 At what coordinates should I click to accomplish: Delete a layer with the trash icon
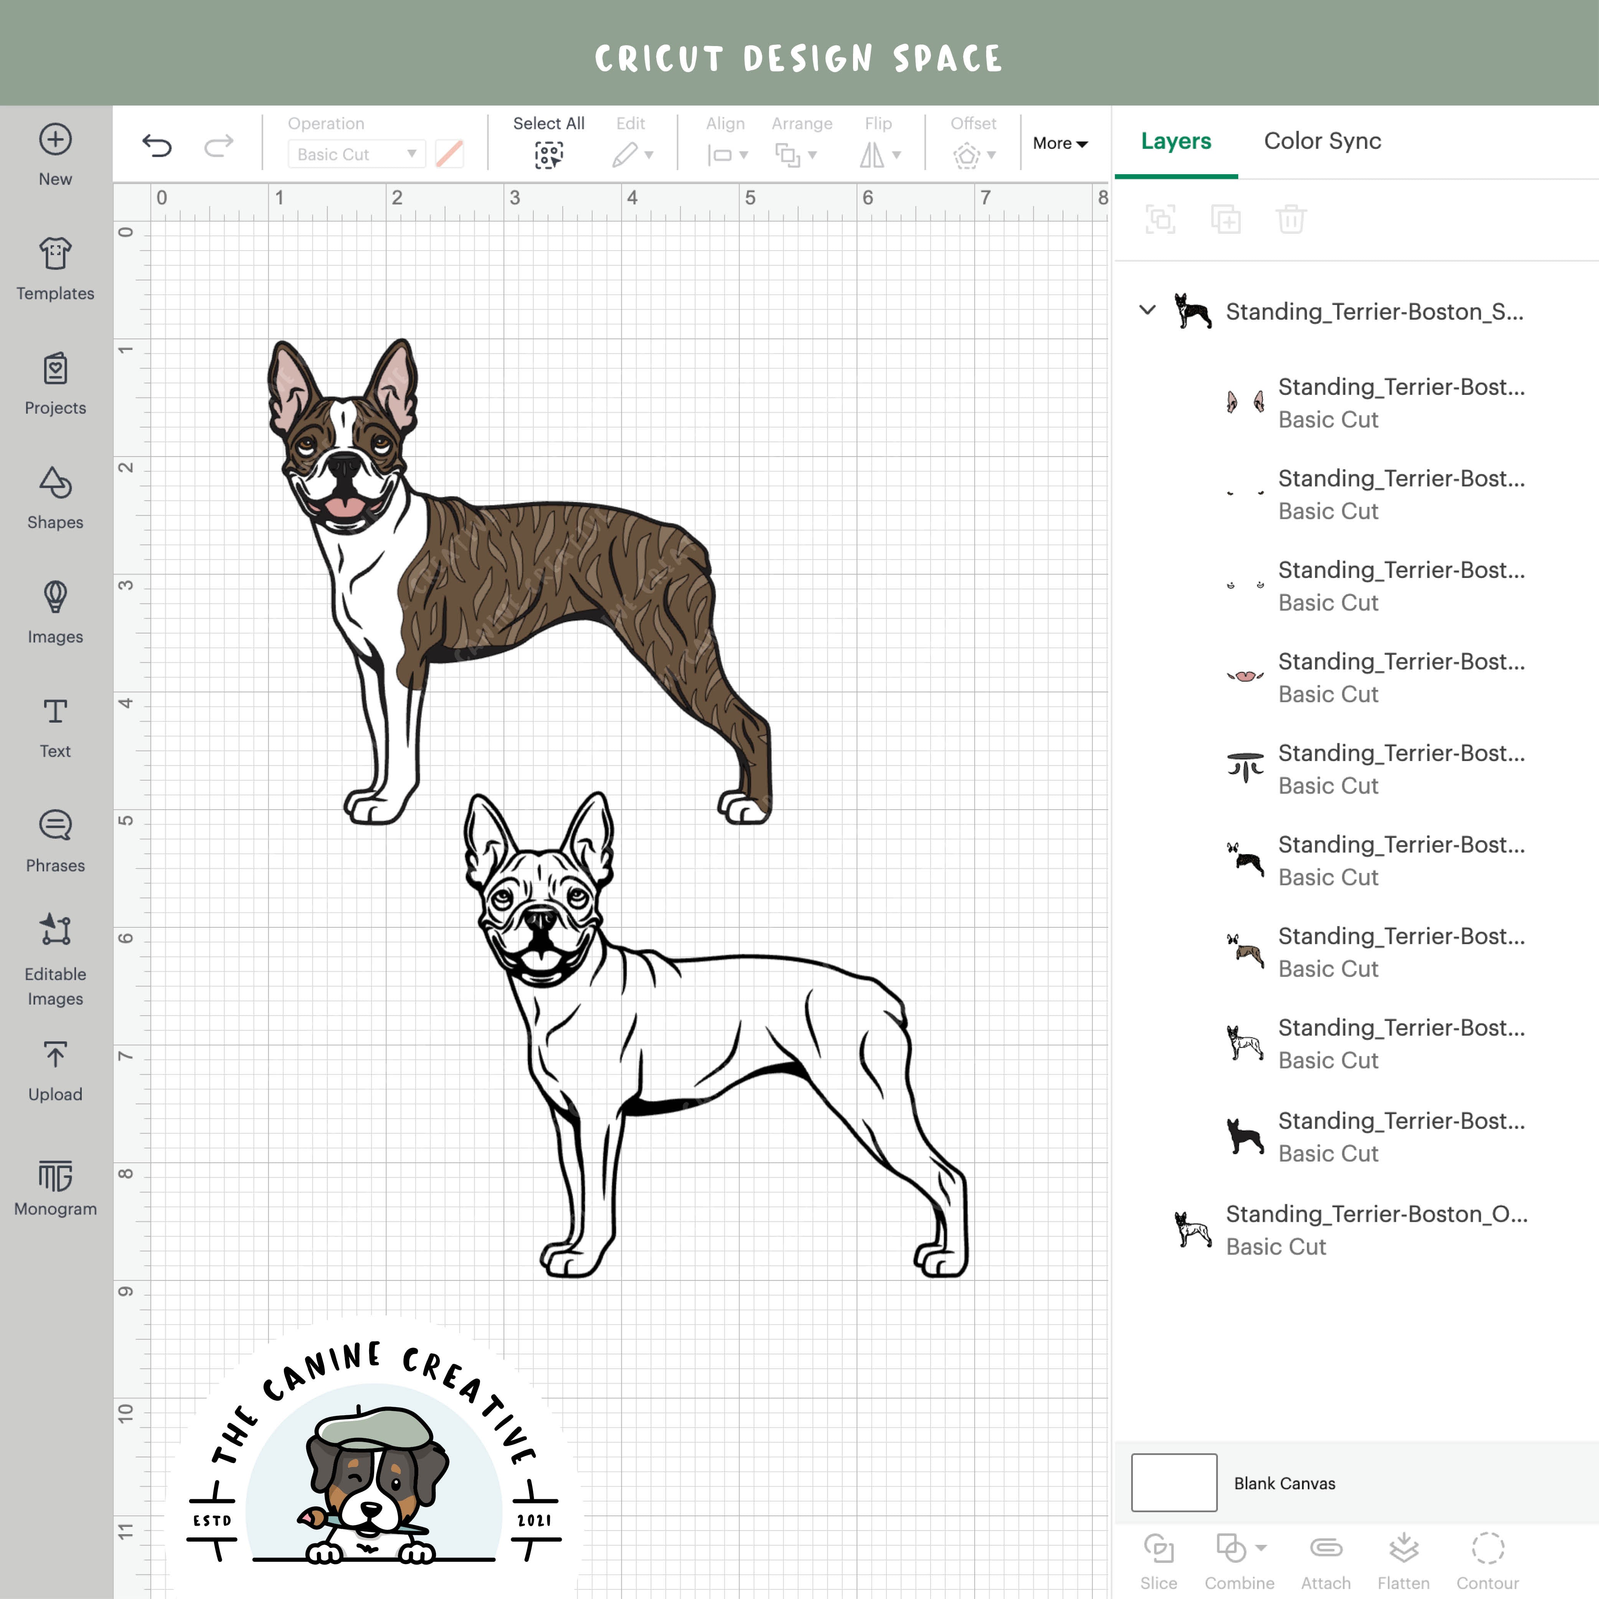point(1291,219)
